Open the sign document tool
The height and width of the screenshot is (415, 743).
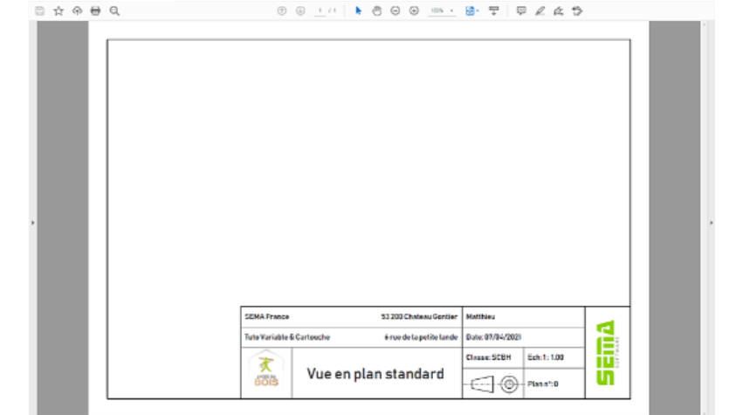coord(558,10)
